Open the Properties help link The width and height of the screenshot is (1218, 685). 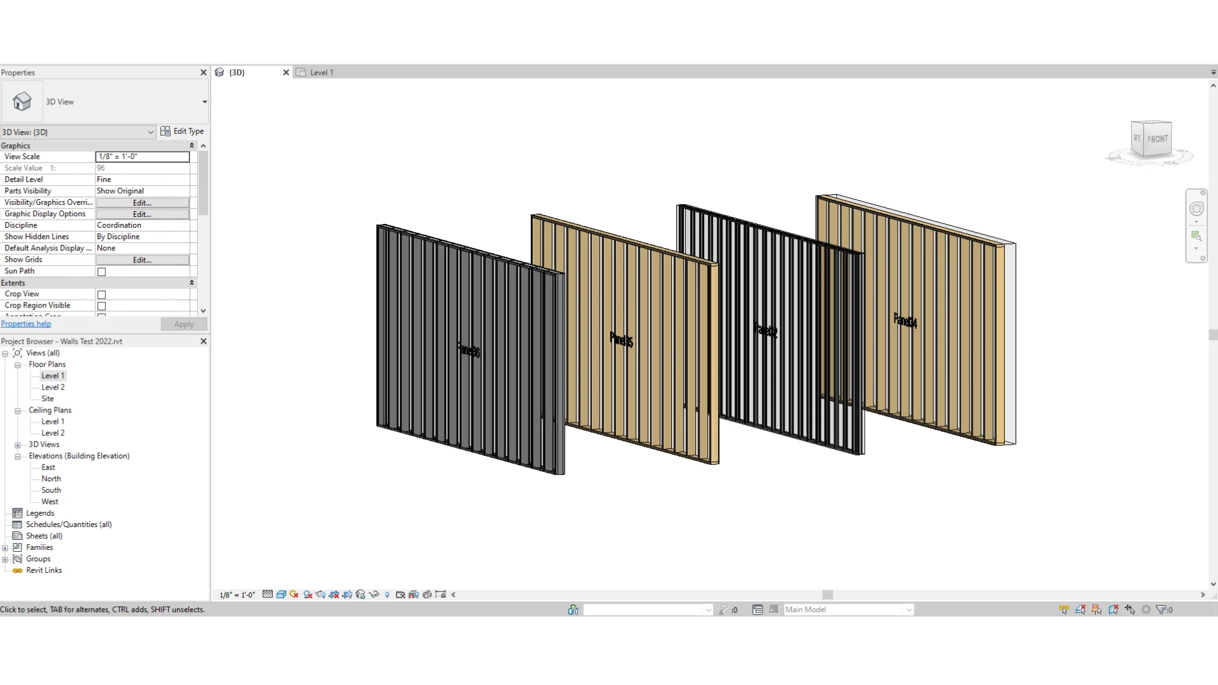[26, 323]
